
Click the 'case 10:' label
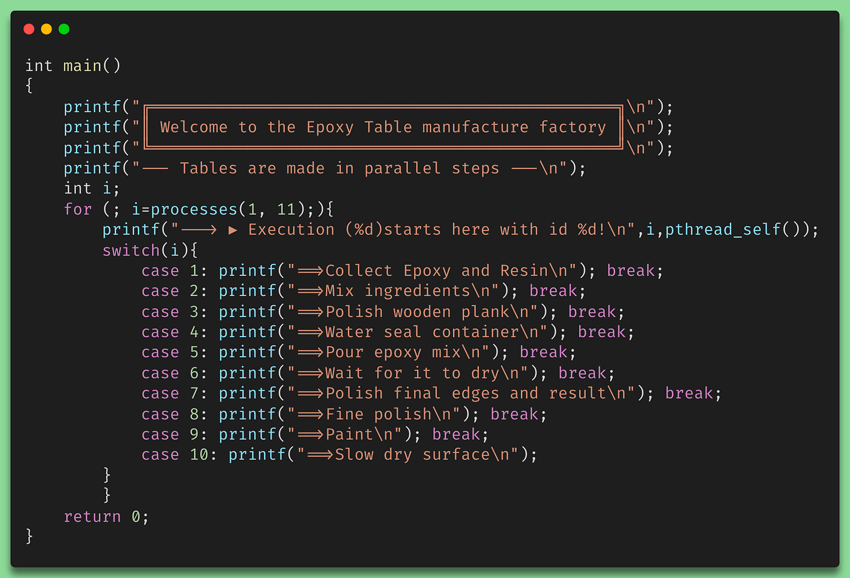point(179,455)
